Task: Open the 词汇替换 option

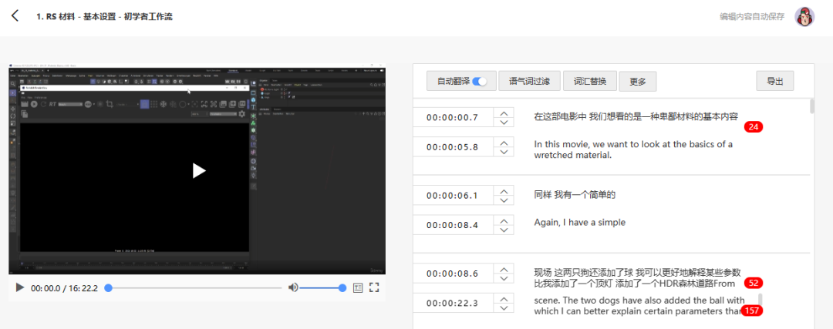Action: 589,82
